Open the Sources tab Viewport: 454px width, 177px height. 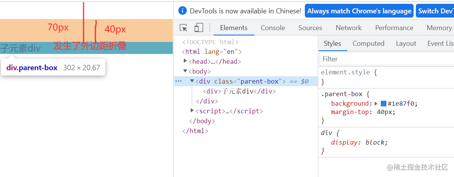tap(310, 28)
